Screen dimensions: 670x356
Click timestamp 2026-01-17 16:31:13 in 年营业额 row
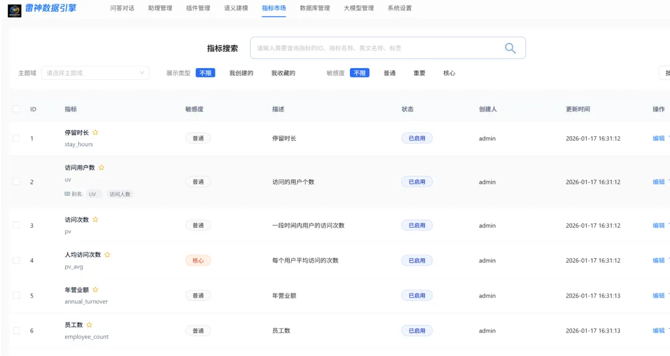point(593,295)
